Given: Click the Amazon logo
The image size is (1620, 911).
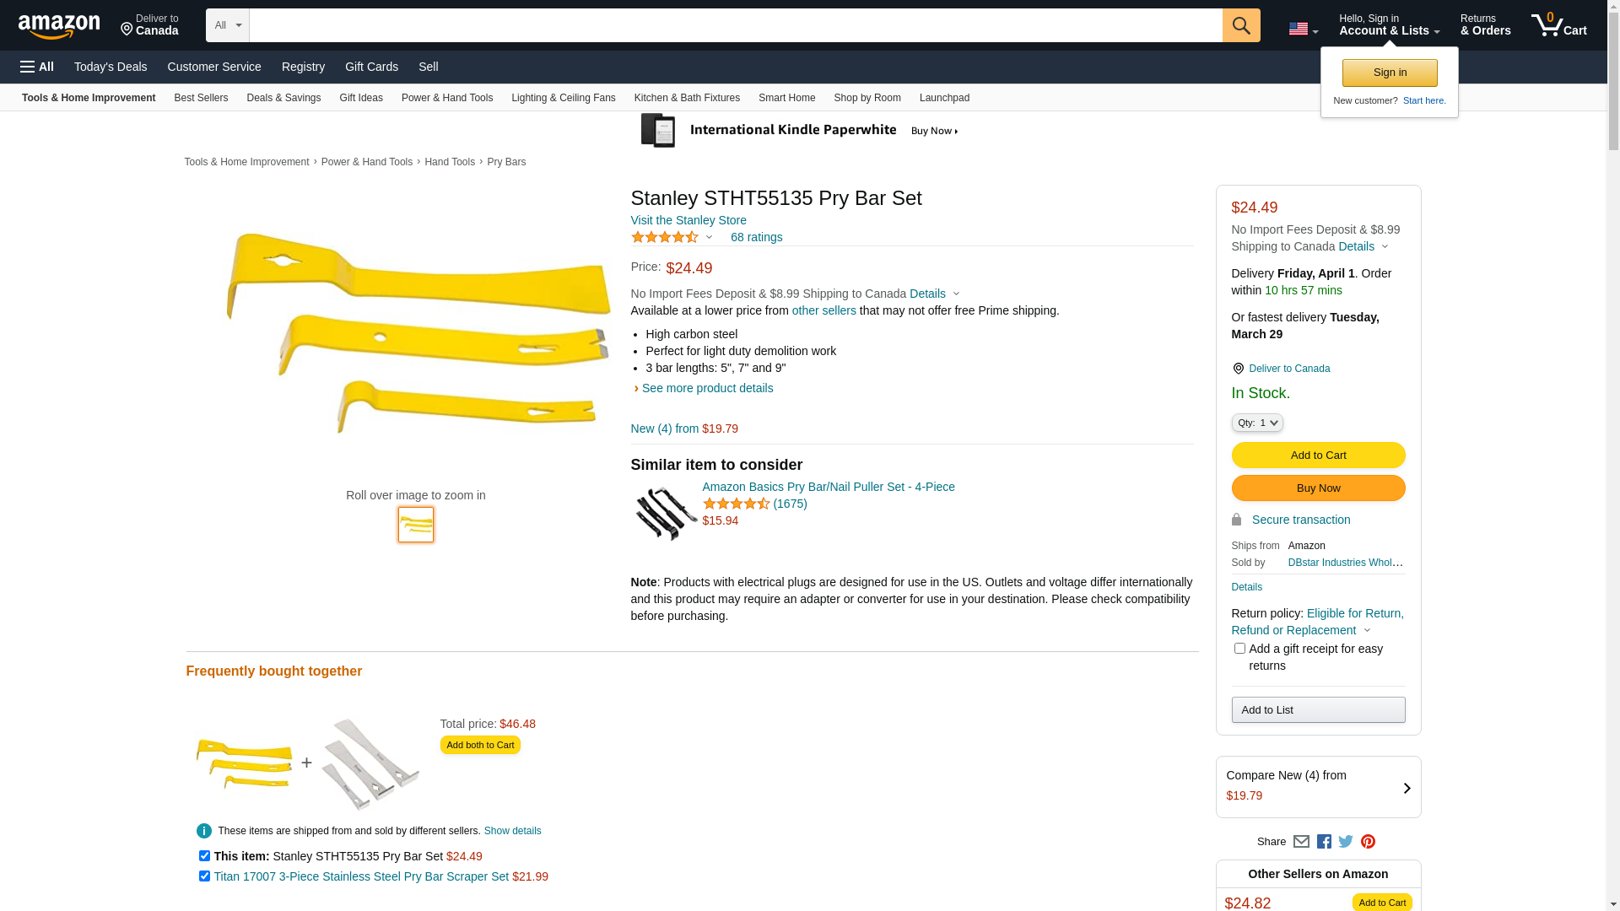Looking at the screenshot, I should [59, 26].
